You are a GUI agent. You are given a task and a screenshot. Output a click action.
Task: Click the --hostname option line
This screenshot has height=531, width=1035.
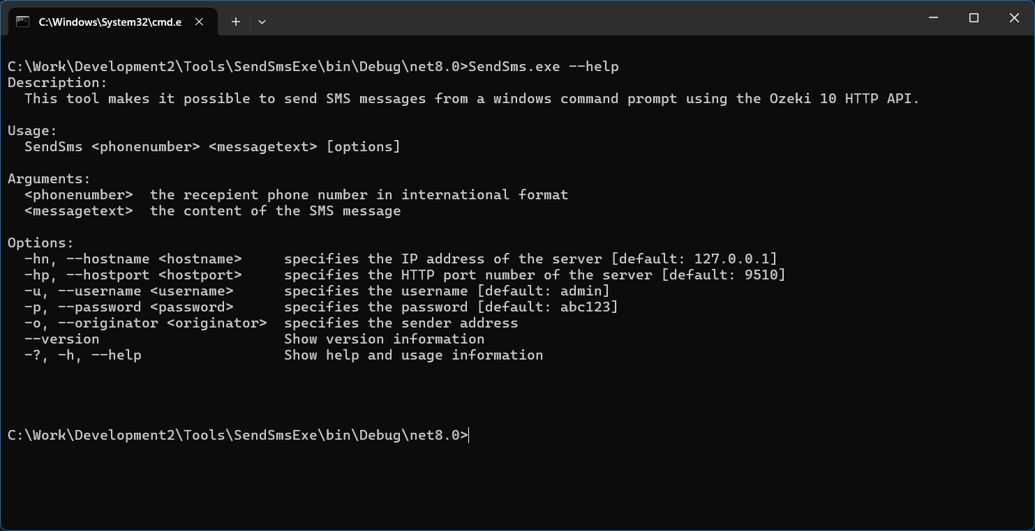tap(401, 259)
